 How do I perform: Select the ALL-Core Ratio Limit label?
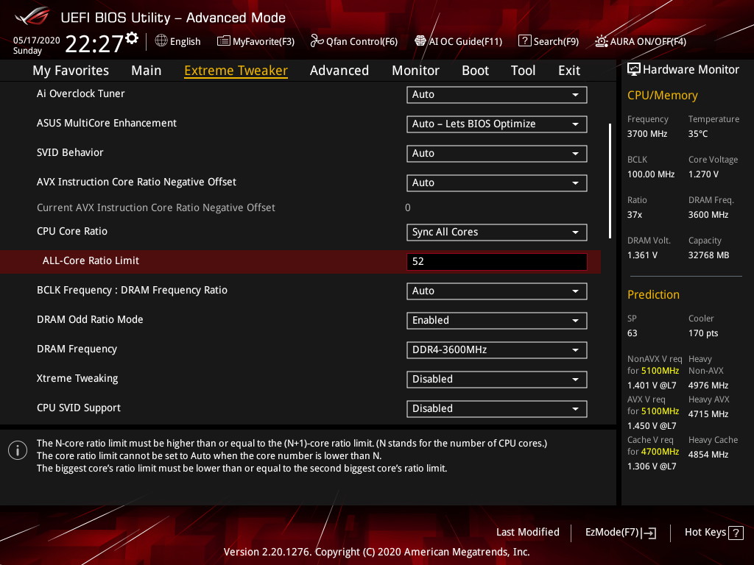91,261
